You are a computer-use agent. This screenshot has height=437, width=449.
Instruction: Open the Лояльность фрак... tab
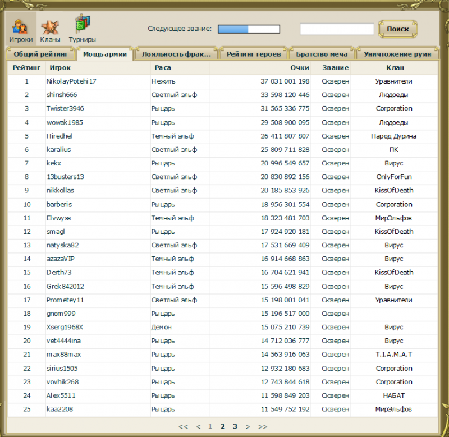pyautogui.click(x=176, y=54)
